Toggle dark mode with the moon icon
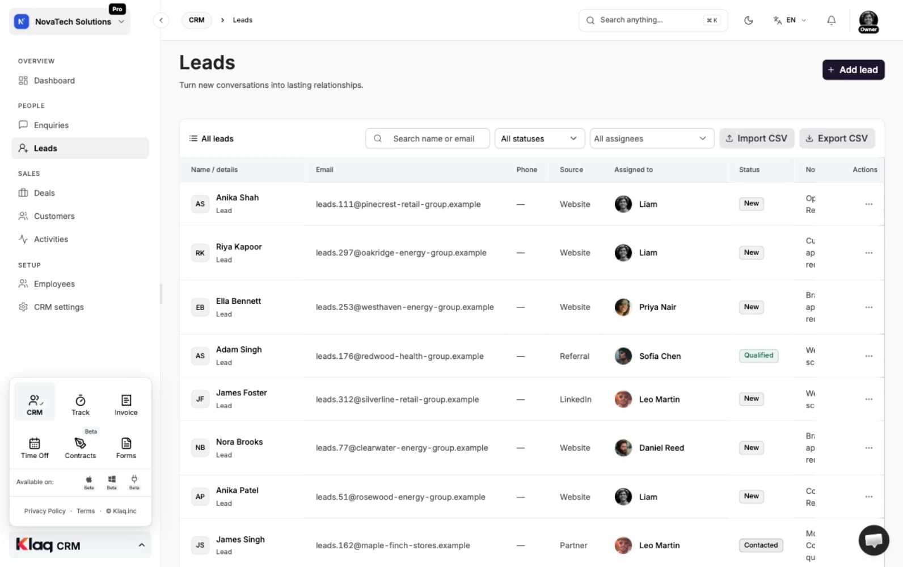This screenshot has height=567, width=903. click(749, 20)
